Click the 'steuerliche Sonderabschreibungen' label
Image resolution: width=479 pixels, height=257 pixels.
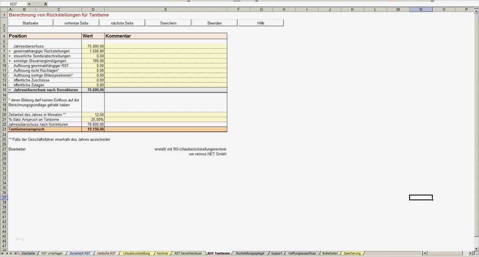(42, 56)
